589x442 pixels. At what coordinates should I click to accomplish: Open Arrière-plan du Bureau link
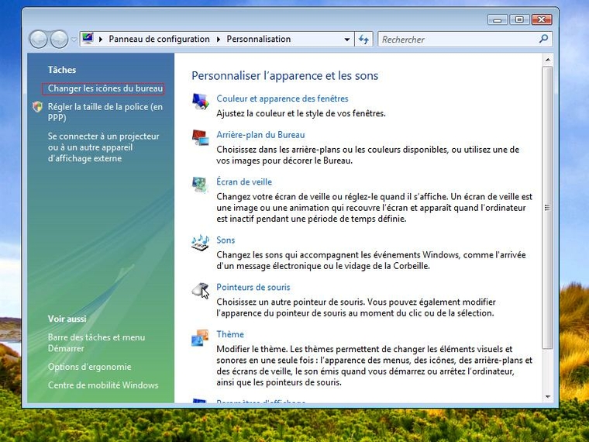[260, 135]
